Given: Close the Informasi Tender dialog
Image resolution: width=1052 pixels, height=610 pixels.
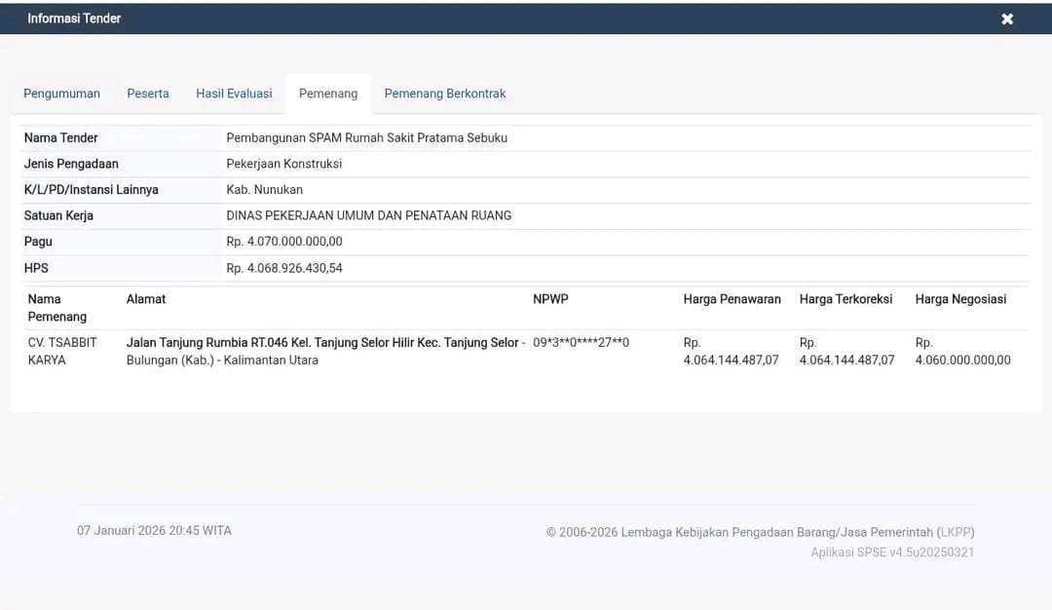Looking at the screenshot, I should tap(1007, 19).
